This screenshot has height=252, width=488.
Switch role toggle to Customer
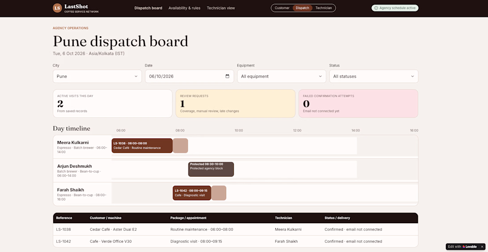coord(282,8)
